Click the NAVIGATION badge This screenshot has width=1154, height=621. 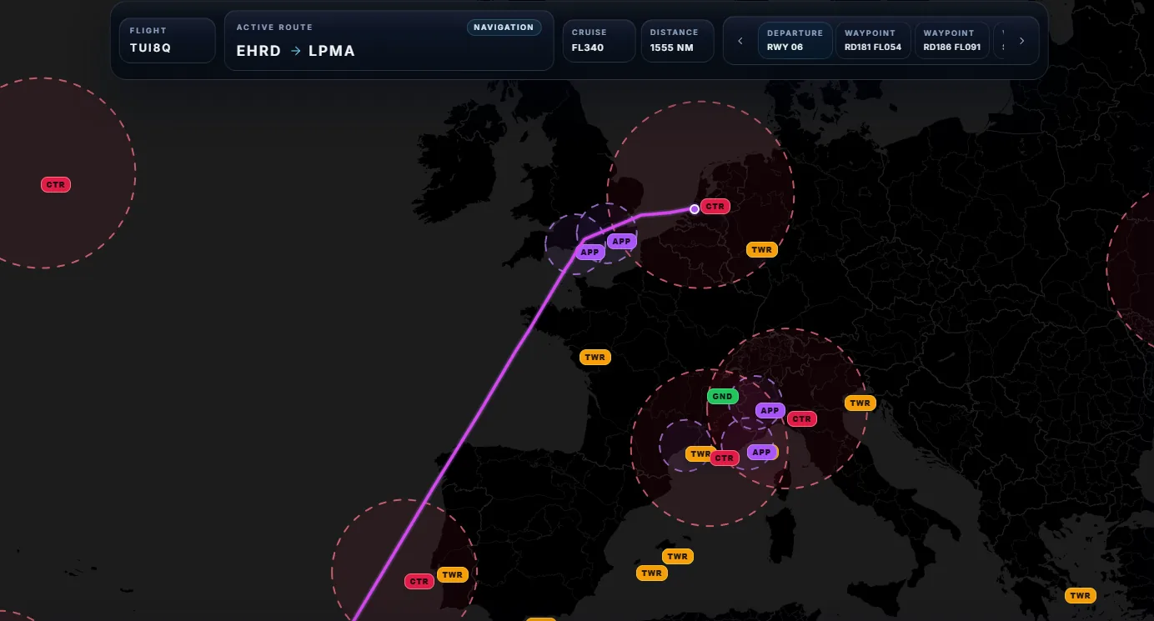click(504, 28)
